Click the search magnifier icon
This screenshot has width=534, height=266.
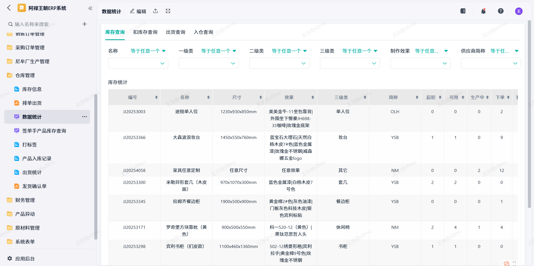click(x=10, y=24)
